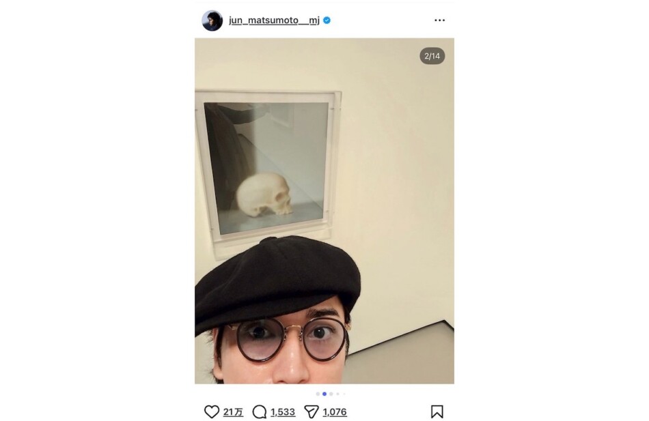Jump to the fourth carousel dot
Screen dimensions: 649x421
point(337,394)
